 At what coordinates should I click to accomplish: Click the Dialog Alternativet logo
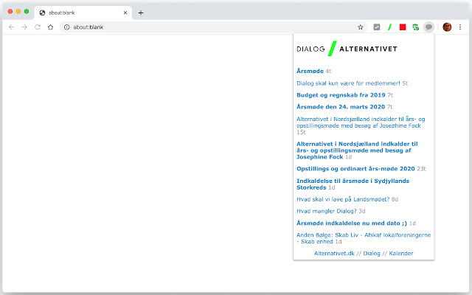347,49
